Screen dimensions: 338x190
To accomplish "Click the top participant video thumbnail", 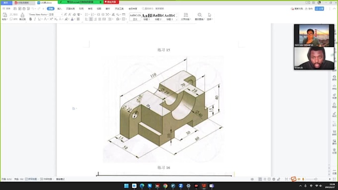I will coord(314,36).
